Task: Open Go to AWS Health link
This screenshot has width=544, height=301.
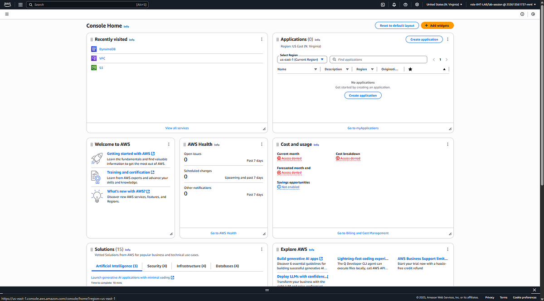Action: click(x=223, y=233)
